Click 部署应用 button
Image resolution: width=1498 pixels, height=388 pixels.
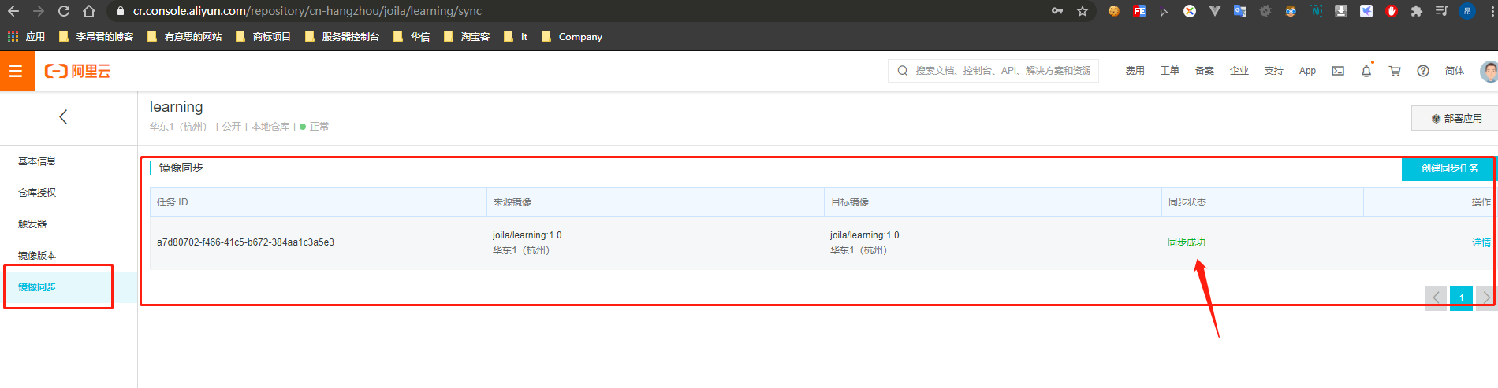pyautogui.click(x=1456, y=118)
